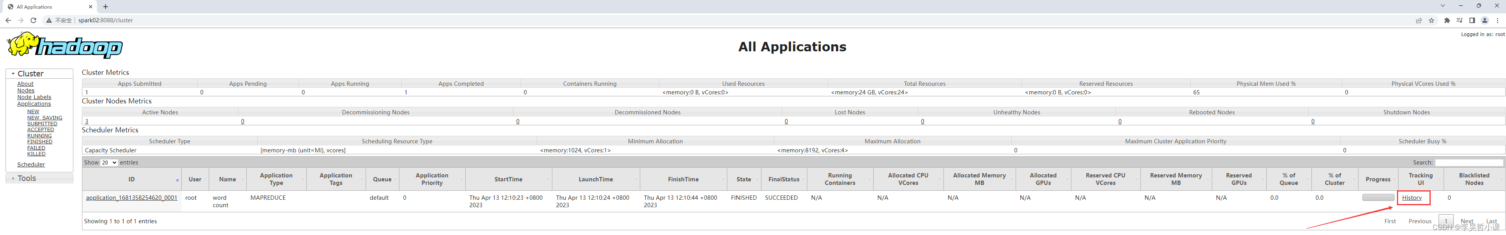This screenshot has height=235, width=1506.
Task: Sort table by Progress column
Action: click(x=1378, y=179)
